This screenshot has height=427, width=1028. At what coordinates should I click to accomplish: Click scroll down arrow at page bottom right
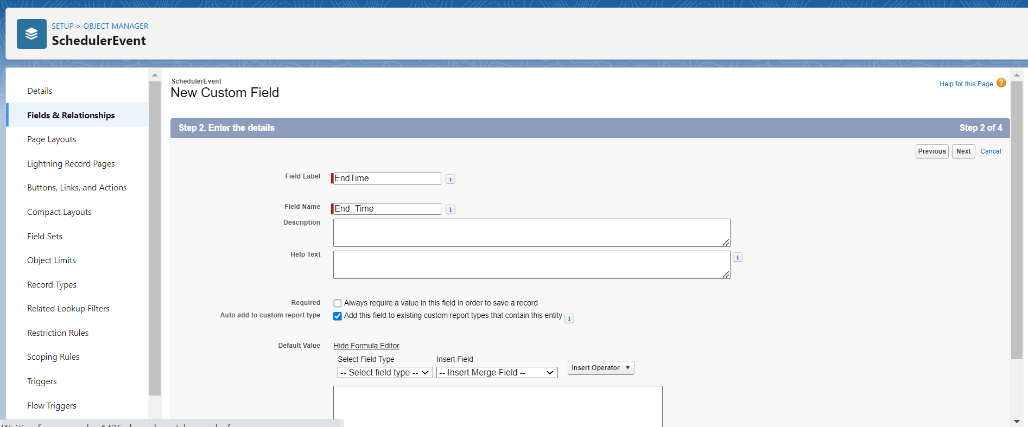pyautogui.click(x=1016, y=421)
